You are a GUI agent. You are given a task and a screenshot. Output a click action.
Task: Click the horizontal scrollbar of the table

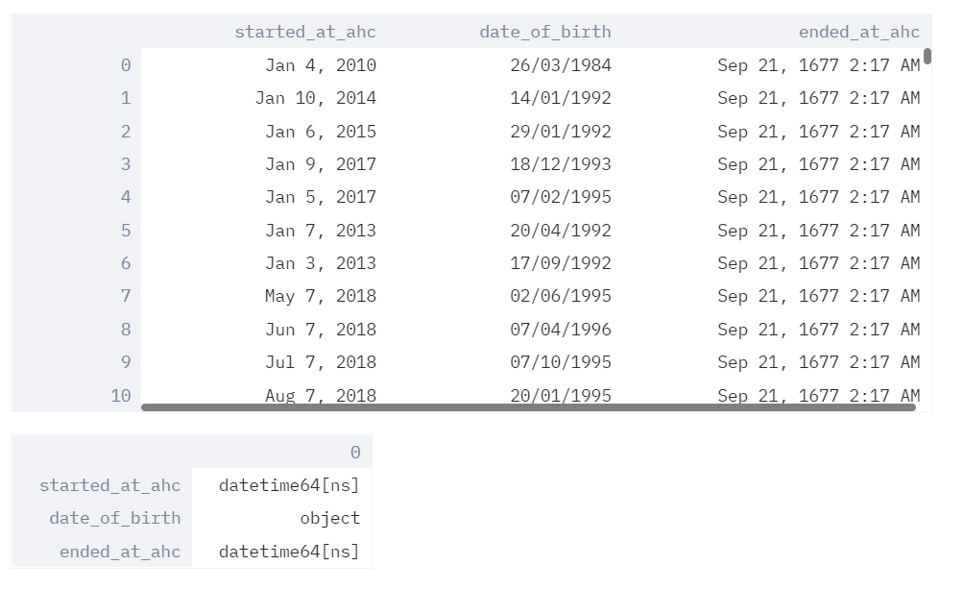tap(528, 407)
